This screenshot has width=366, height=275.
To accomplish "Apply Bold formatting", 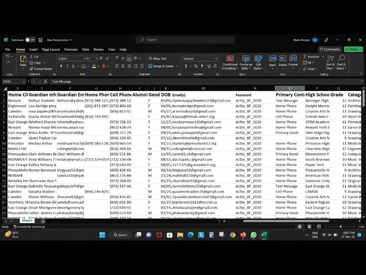I will [61, 66].
